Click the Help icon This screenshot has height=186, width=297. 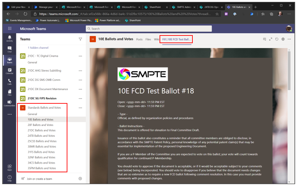coord(9,178)
